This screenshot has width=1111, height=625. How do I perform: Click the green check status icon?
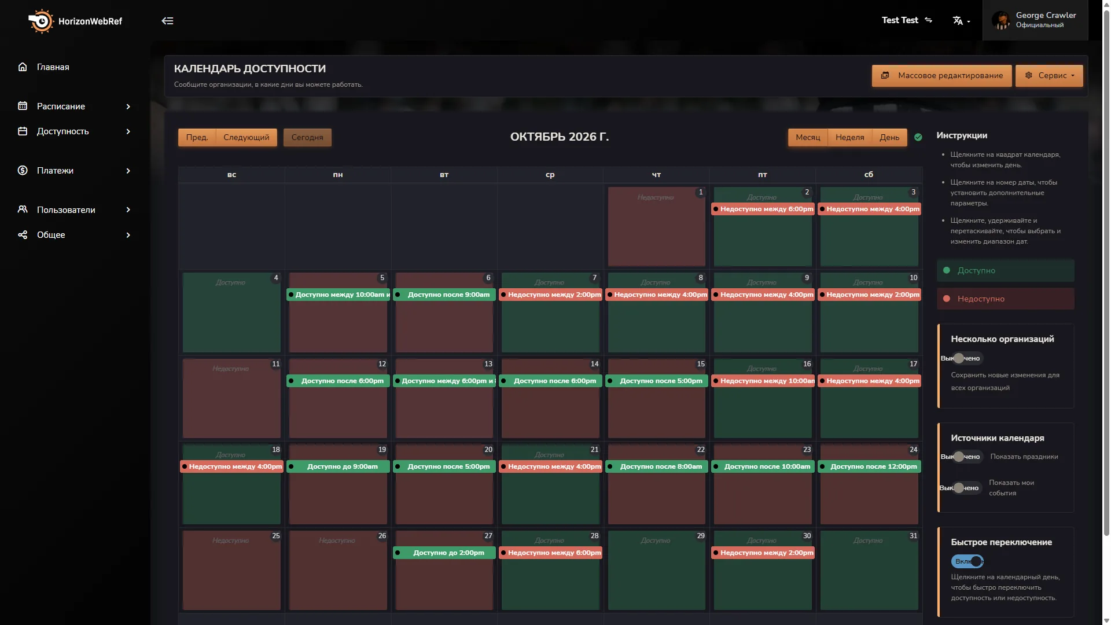tap(918, 137)
